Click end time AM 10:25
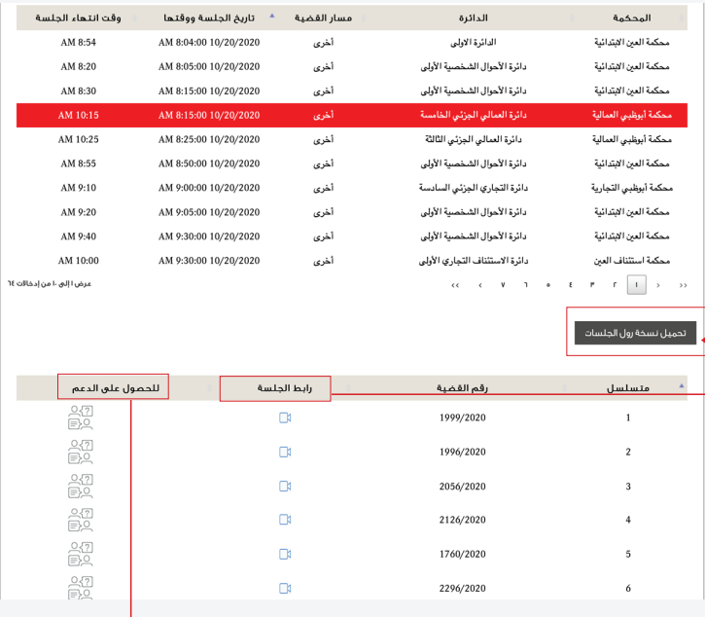Screen dimensions: 705x617 [x=78, y=139]
